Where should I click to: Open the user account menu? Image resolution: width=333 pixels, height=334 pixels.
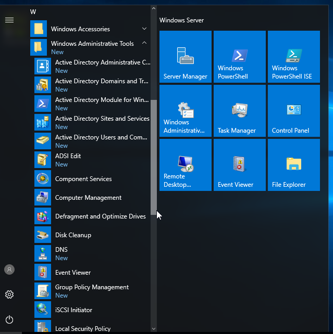pos(9,269)
